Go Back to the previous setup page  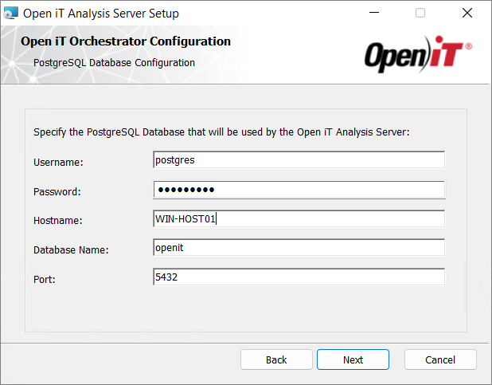coord(276,359)
